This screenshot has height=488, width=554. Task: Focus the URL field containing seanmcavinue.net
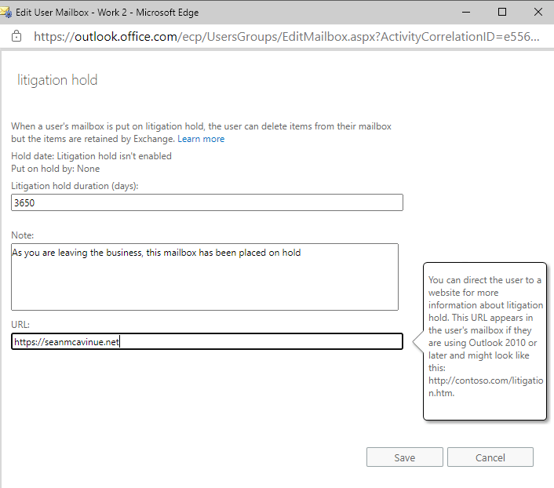point(207,341)
